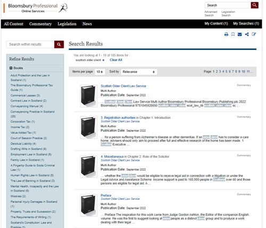Remove the scottish older client search term
The width and height of the screenshot is (266, 228).
pos(103,60)
